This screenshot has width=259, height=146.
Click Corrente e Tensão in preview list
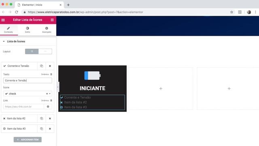[77, 97]
